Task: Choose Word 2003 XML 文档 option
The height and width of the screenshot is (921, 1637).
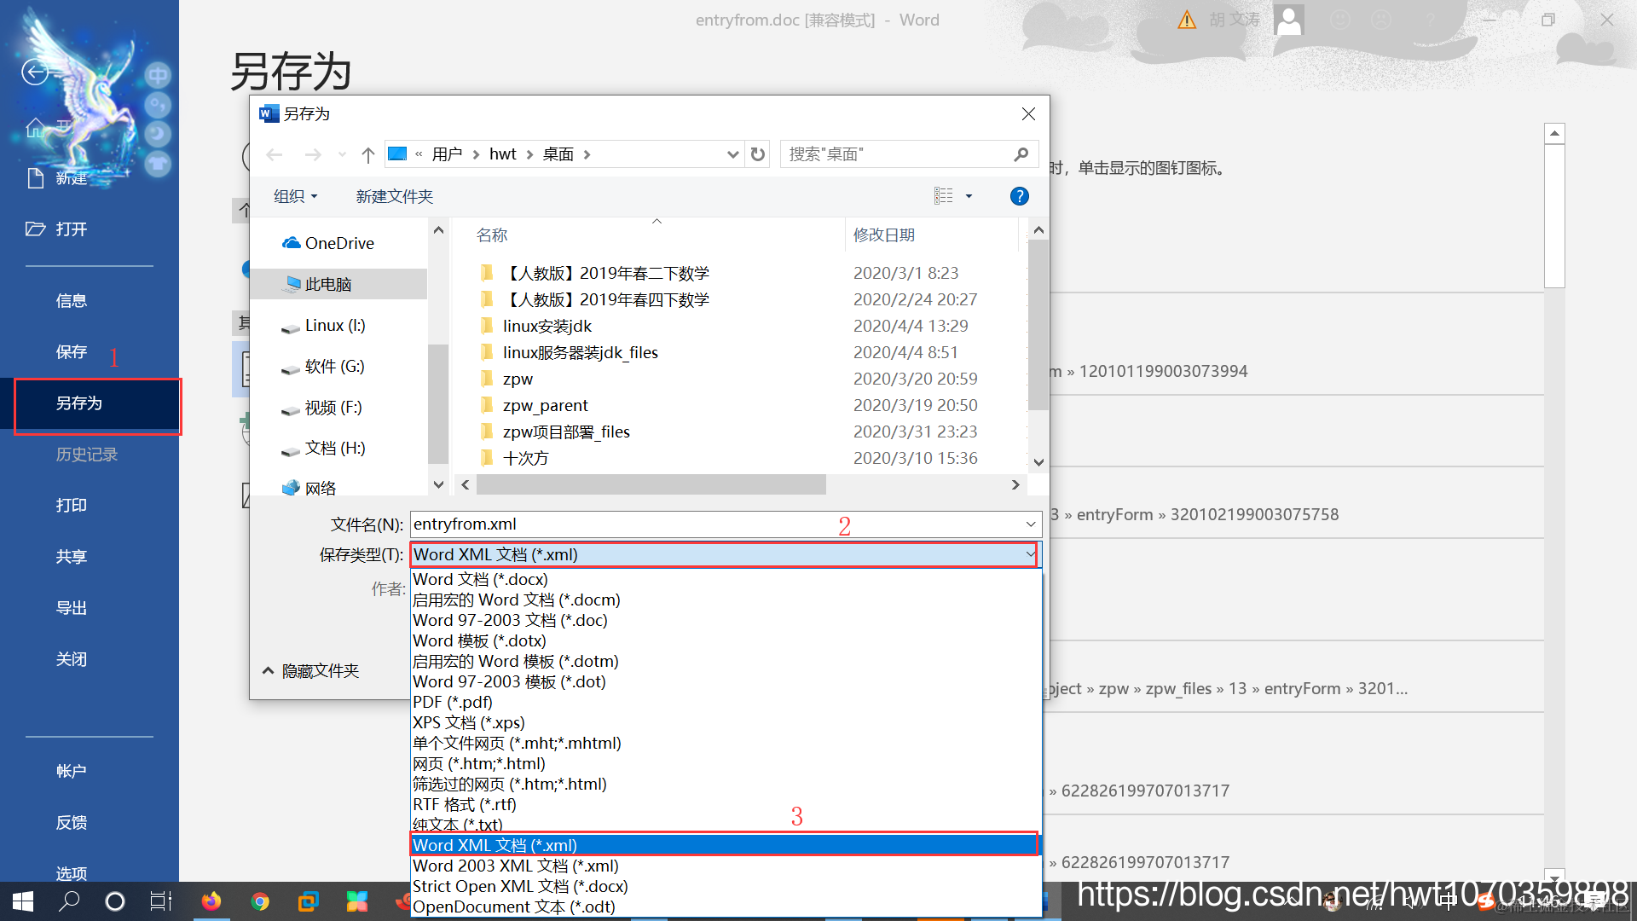Action: point(515,866)
